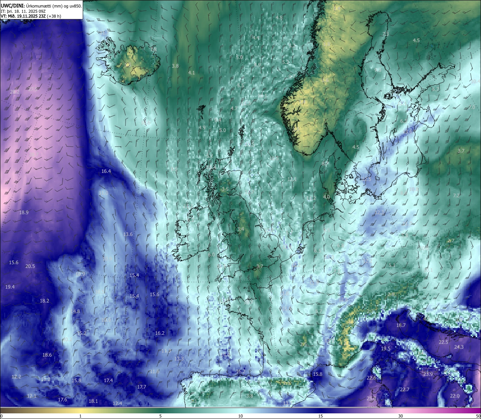Click the 18.9 value label
The width and height of the screenshot is (481, 419).
pos(24,212)
